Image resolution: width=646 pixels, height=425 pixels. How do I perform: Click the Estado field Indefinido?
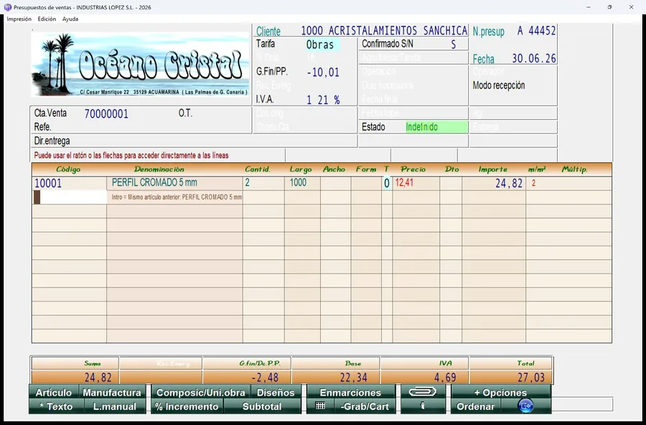pyautogui.click(x=436, y=127)
